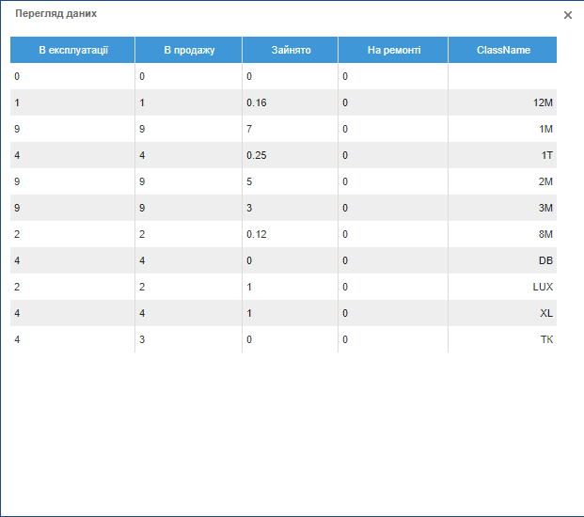Select the LUX class name cell

click(x=543, y=287)
